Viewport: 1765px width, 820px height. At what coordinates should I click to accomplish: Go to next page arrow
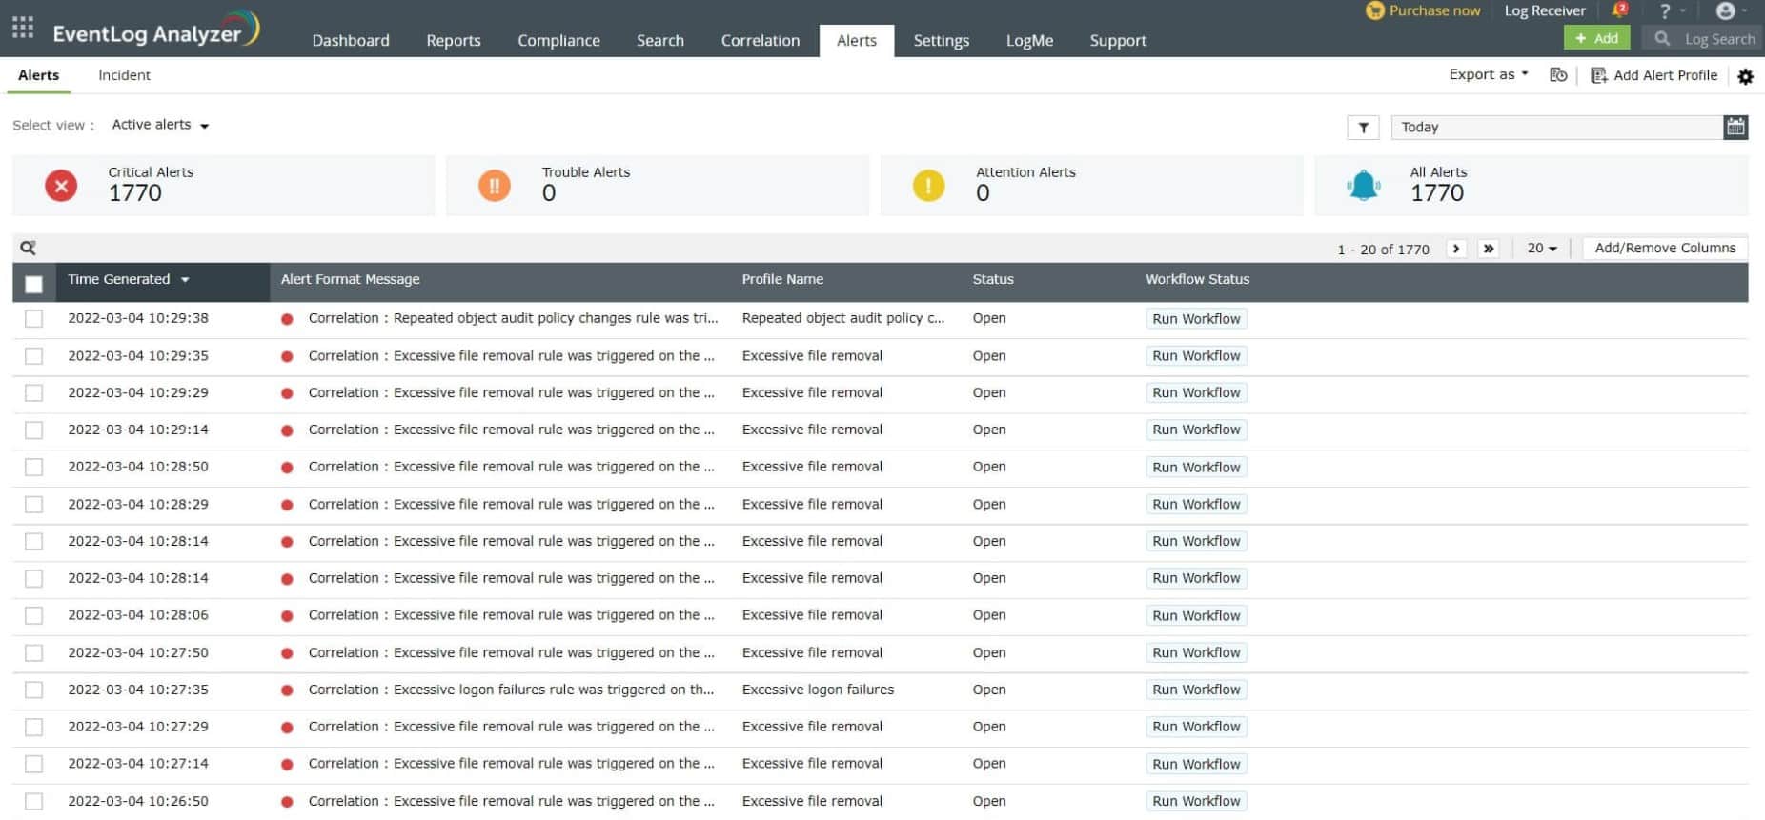pos(1456,249)
